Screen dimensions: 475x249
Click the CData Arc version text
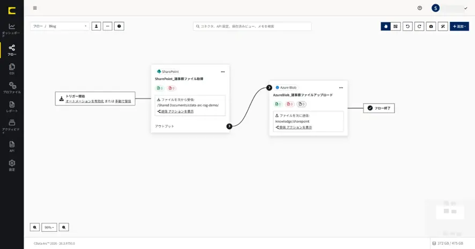[54, 243]
